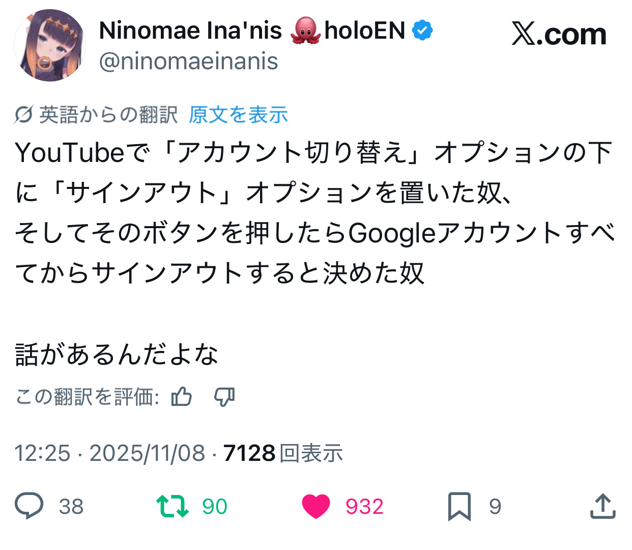Screen dimensions: 632x550
Task: Click the 90 reposts count
Action: [x=214, y=507]
